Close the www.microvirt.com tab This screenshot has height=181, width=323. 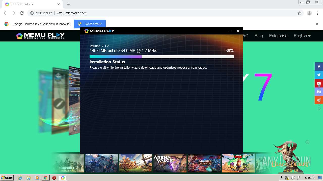click(x=59, y=4)
